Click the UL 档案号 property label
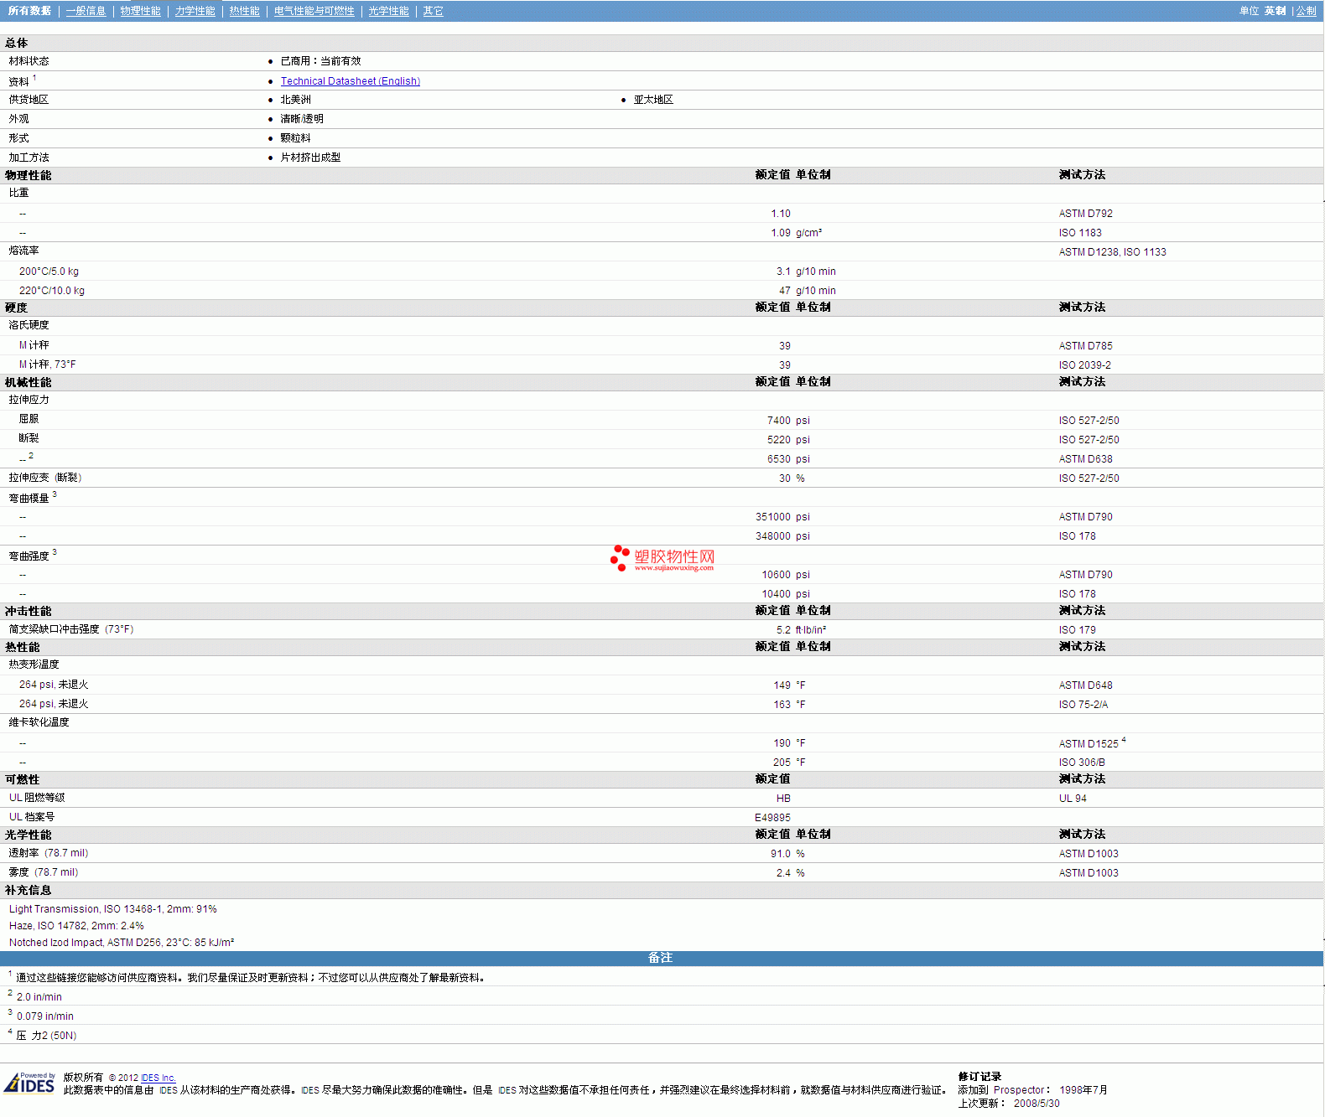Screen dimensions: 1325x1117 click(32, 817)
